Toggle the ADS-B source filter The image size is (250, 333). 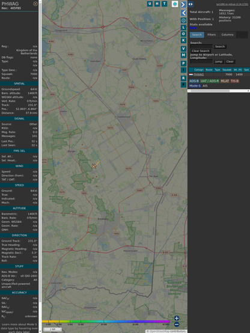click(x=194, y=81)
